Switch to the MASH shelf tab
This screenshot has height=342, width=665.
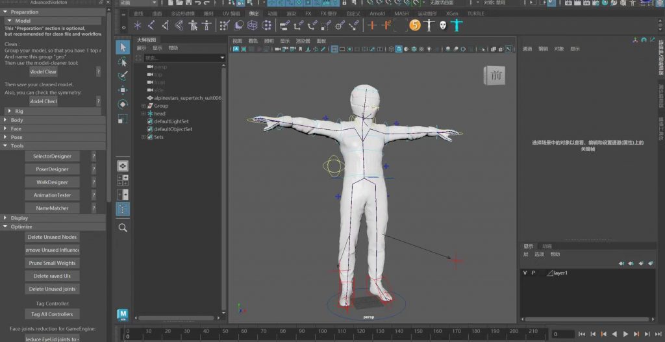pos(401,14)
